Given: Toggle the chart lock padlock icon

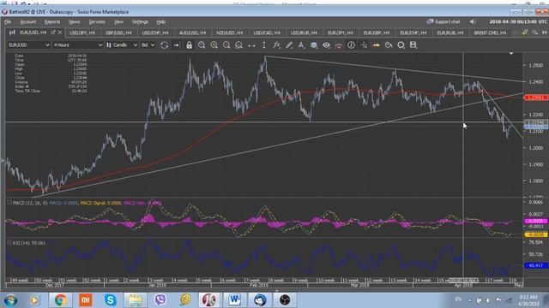Looking at the screenshot, I should click(x=189, y=45).
